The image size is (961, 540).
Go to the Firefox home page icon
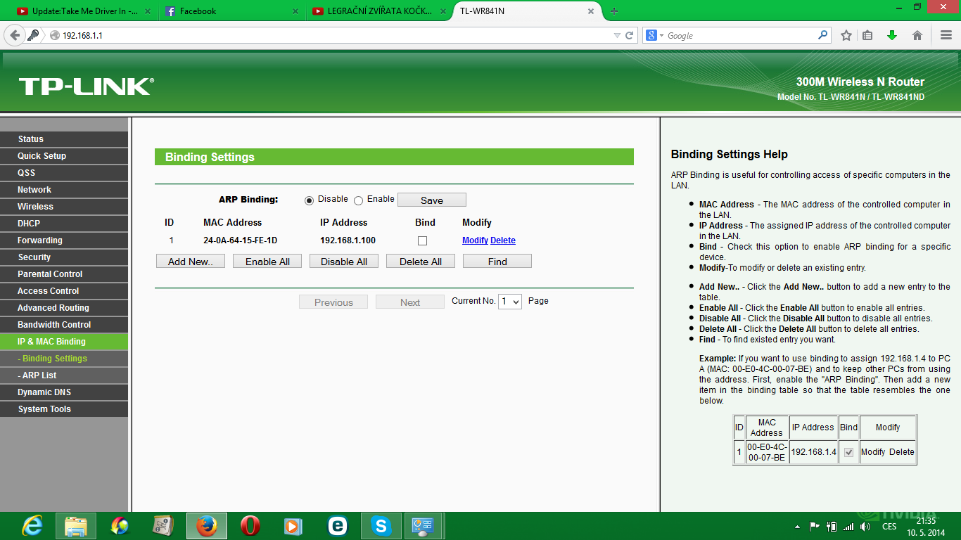click(x=917, y=35)
